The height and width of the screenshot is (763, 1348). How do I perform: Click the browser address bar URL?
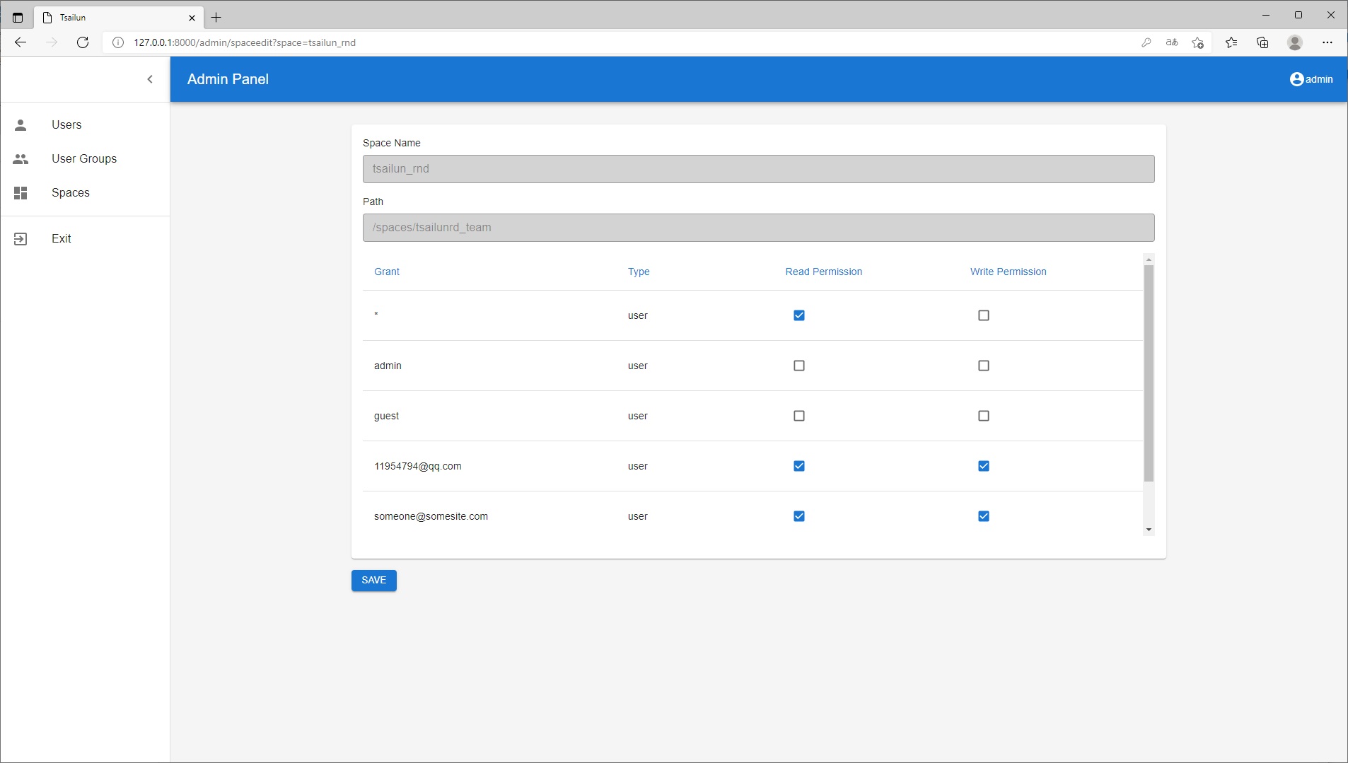click(x=245, y=42)
